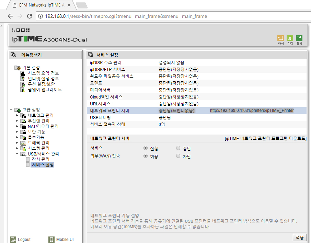This screenshot has width=311, height=243.
Task: Select 차단 radio for 외부(WAN) 접속
Action: (x=178, y=156)
